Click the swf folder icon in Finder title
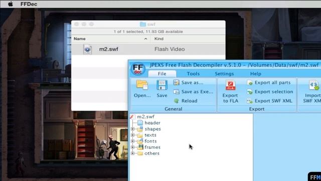321x181 pixels. pyautogui.click(x=142, y=24)
